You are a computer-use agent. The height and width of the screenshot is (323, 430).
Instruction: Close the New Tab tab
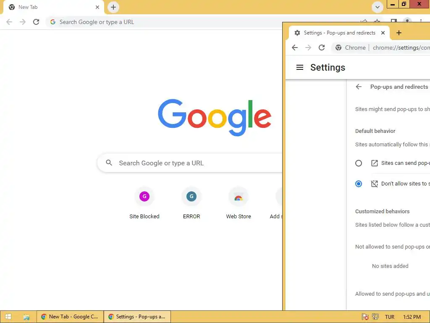point(97,7)
